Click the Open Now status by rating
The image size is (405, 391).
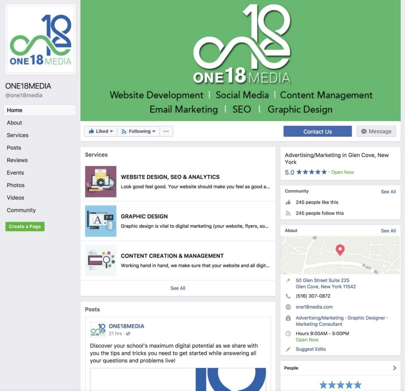[343, 173]
